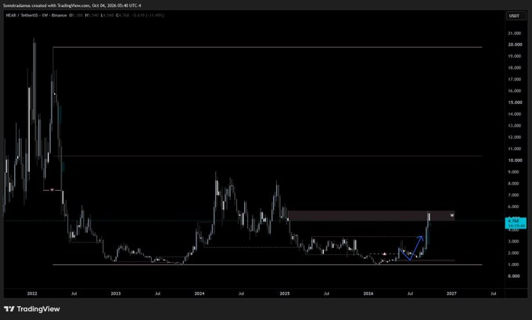The width and height of the screenshot is (532, 320).
Task: Click the 2022 time axis label
Action: tap(32, 293)
